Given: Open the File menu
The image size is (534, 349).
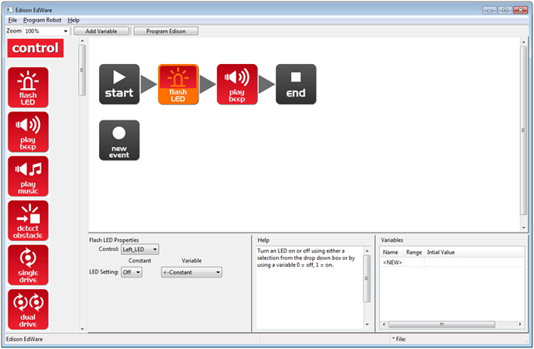Looking at the screenshot, I should (x=12, y=19).
